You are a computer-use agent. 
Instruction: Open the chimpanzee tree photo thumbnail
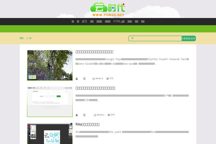(50, 65)
